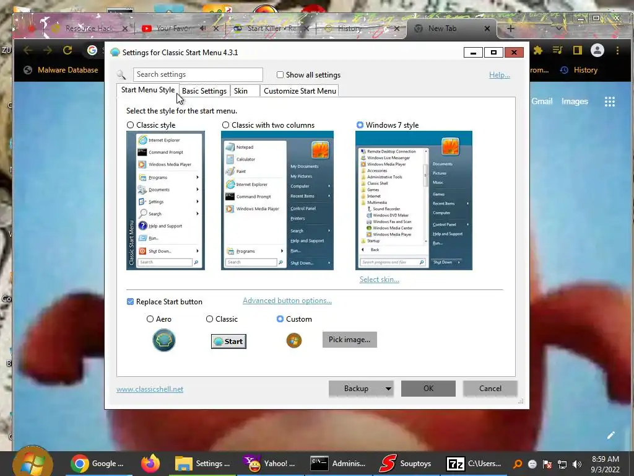Open the Tab search chevron in Chrome
The image size is (634, 476).
point(559,29)
